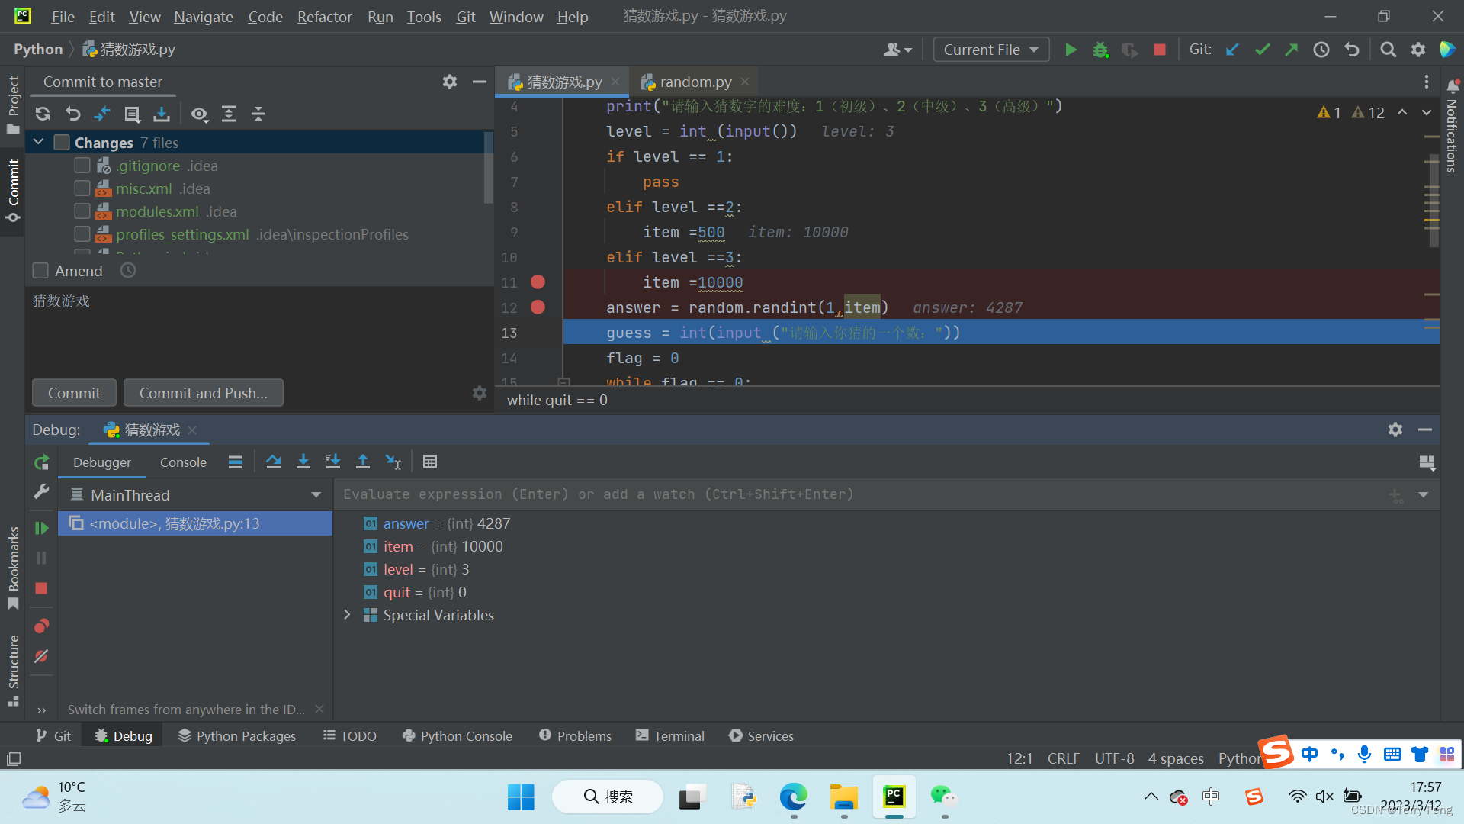Image resolution: width=1464 pixels, height=824 pixels.
Task: Toggle breakpoint on line 11
Action: 538,282
